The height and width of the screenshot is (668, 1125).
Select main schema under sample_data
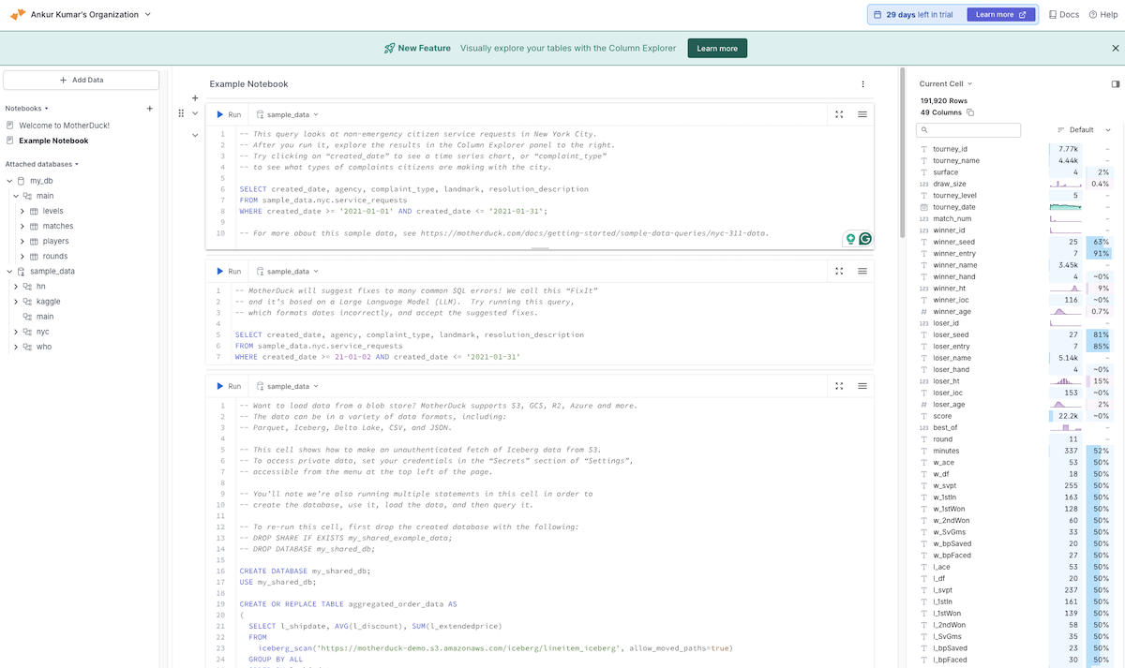click(x=45, y=317)
